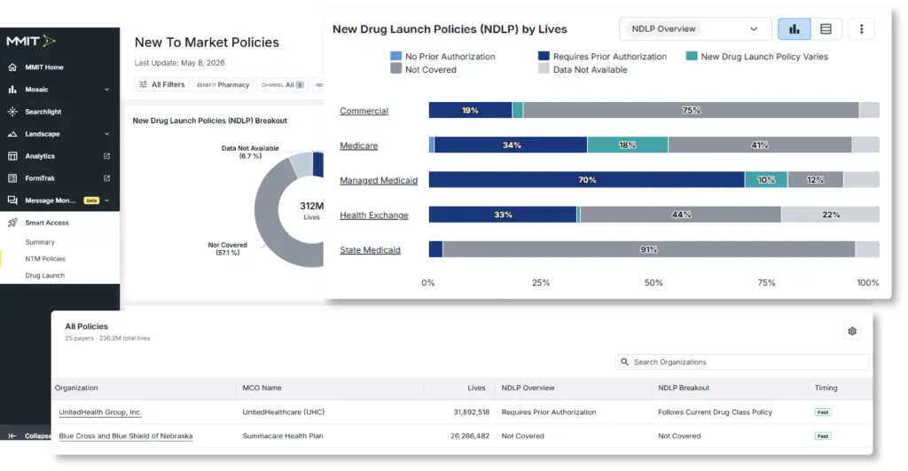Screen dimensions: 908x471
Task: Open Drug Launch under Smart Access
Action: tap(44, 276)
